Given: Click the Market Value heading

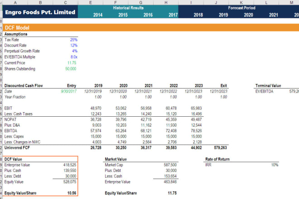Looking at the screenshot, I should tap(116, 159).
